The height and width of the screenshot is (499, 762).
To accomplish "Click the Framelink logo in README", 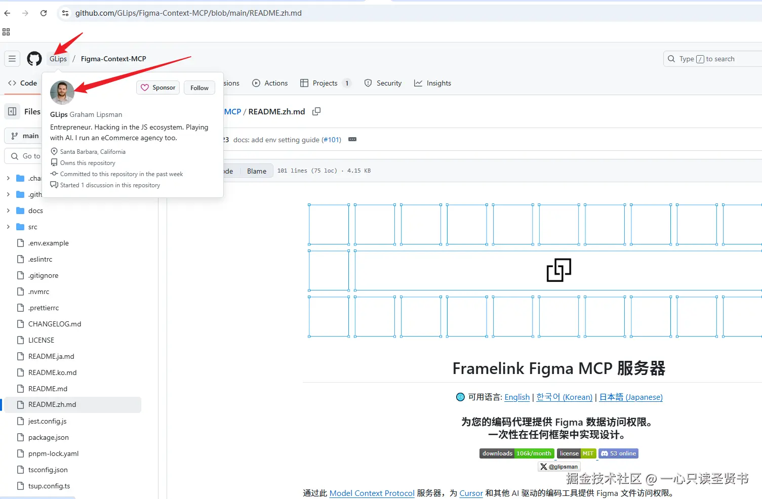I will point(559,270).
